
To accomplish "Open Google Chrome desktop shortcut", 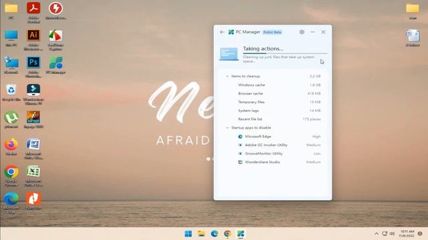I will 11,176.
